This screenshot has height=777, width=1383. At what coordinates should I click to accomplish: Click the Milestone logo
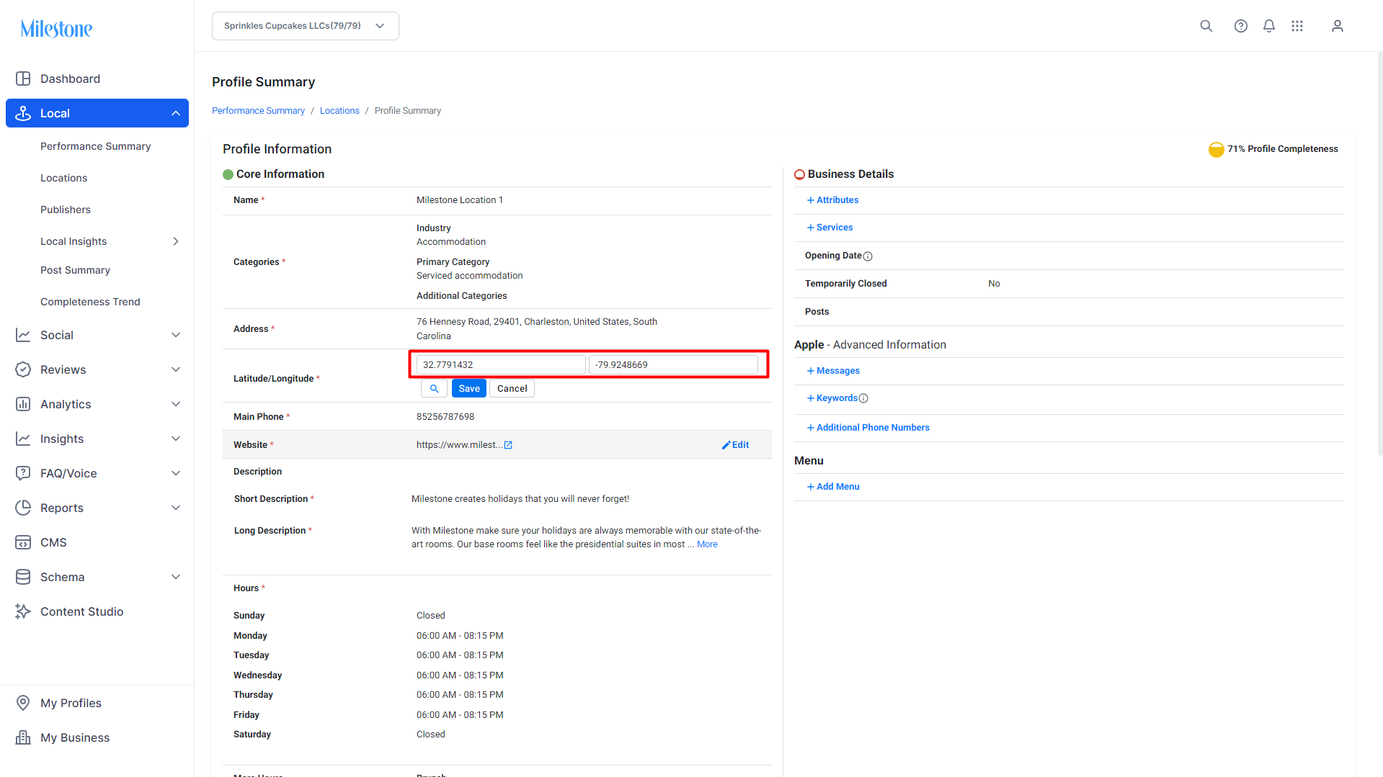(x=56, y=29)
